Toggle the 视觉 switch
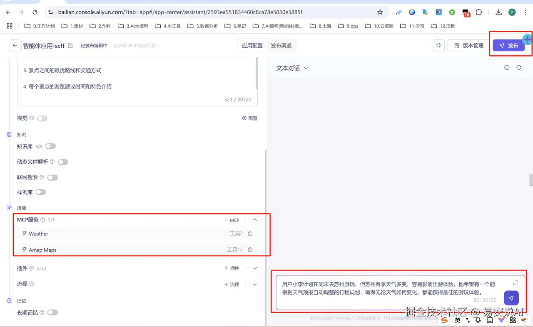Screen dimensions: 533x327 42,118
